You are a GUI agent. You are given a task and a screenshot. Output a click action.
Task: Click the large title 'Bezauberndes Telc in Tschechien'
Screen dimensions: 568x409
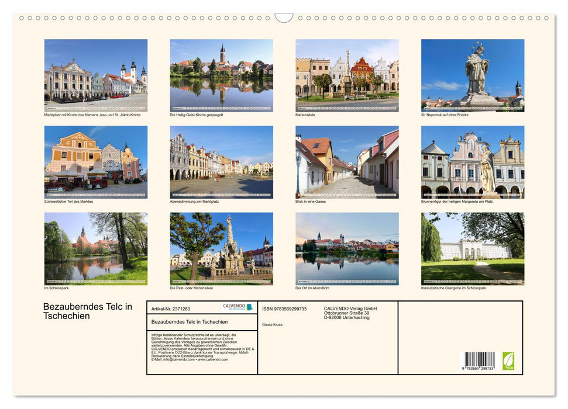(x=88, y=311)
